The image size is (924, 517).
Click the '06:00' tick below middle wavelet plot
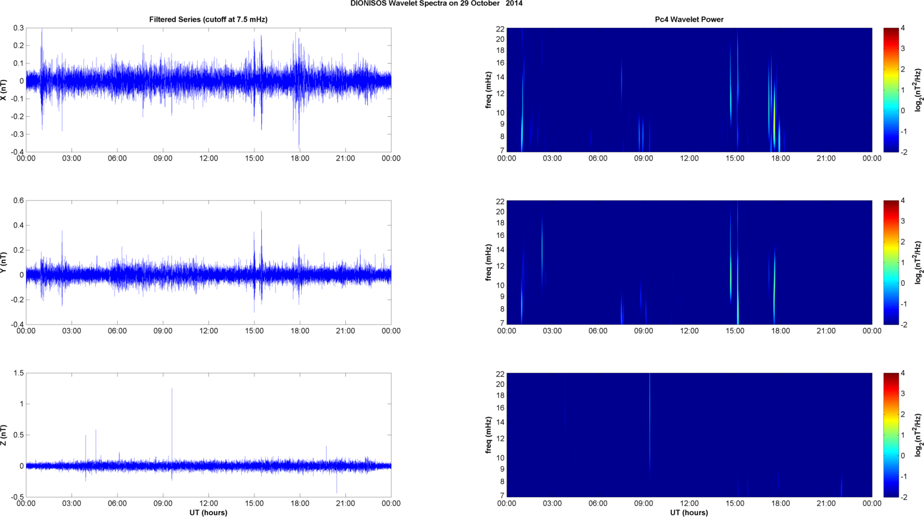[x=598, y=331]
